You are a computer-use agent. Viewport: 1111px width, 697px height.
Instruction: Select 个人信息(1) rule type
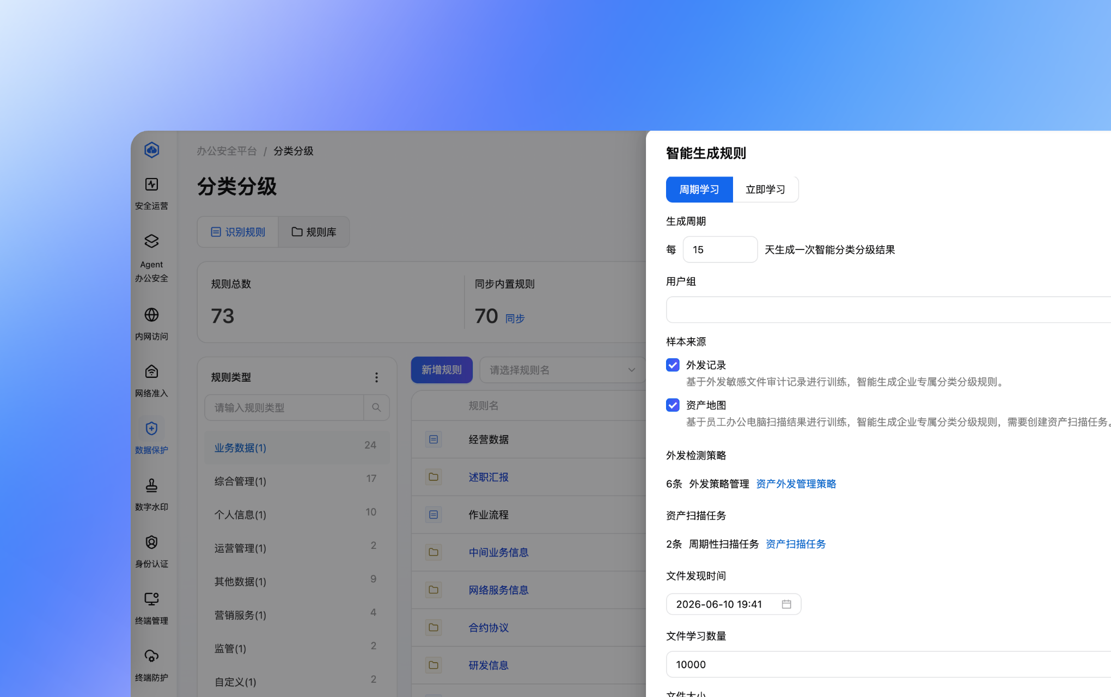[x=297, y=515]
